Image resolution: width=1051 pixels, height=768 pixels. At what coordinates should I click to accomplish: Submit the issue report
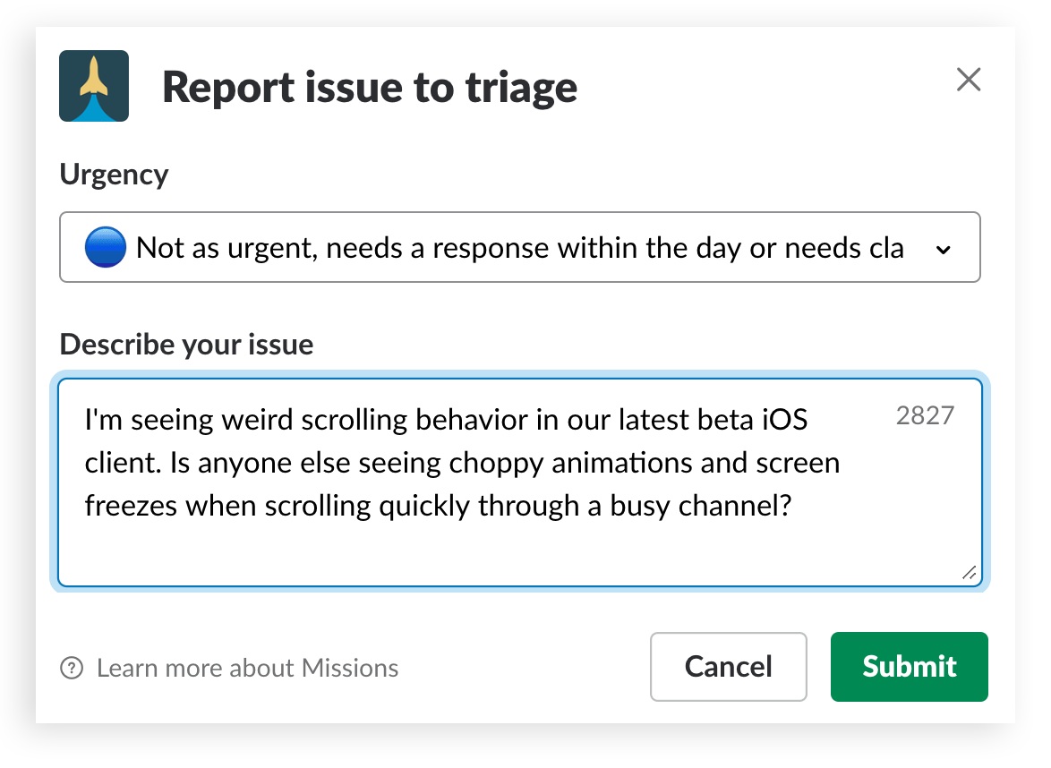(909, 667)
